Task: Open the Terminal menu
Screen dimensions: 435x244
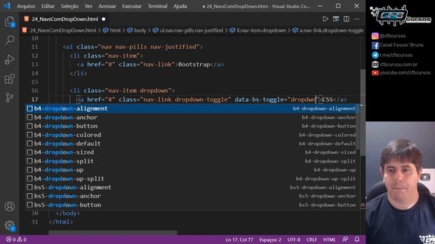Action: pyautogui.click(x=157, y=6)
